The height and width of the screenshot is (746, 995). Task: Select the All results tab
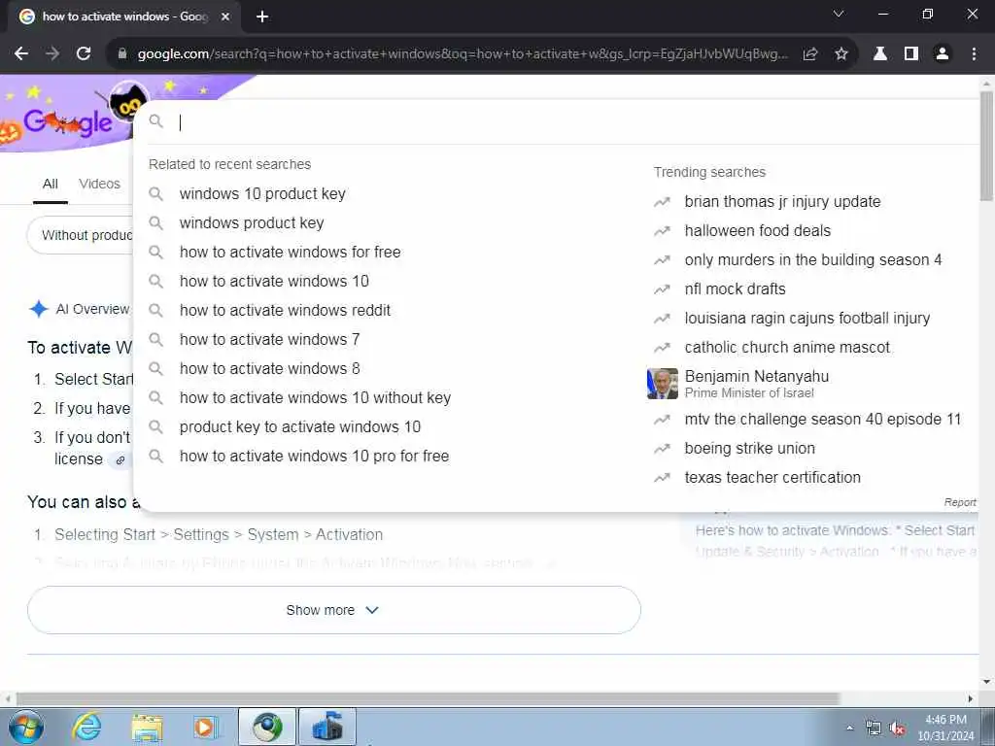coord(51,184)
